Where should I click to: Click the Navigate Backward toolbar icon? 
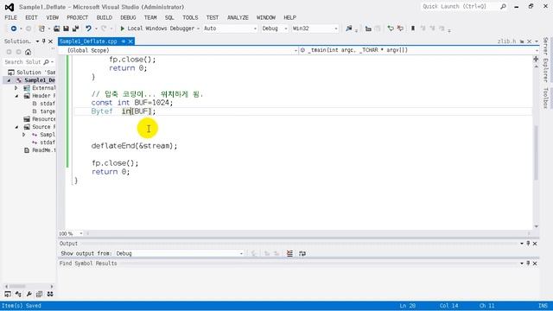point(14,29)
